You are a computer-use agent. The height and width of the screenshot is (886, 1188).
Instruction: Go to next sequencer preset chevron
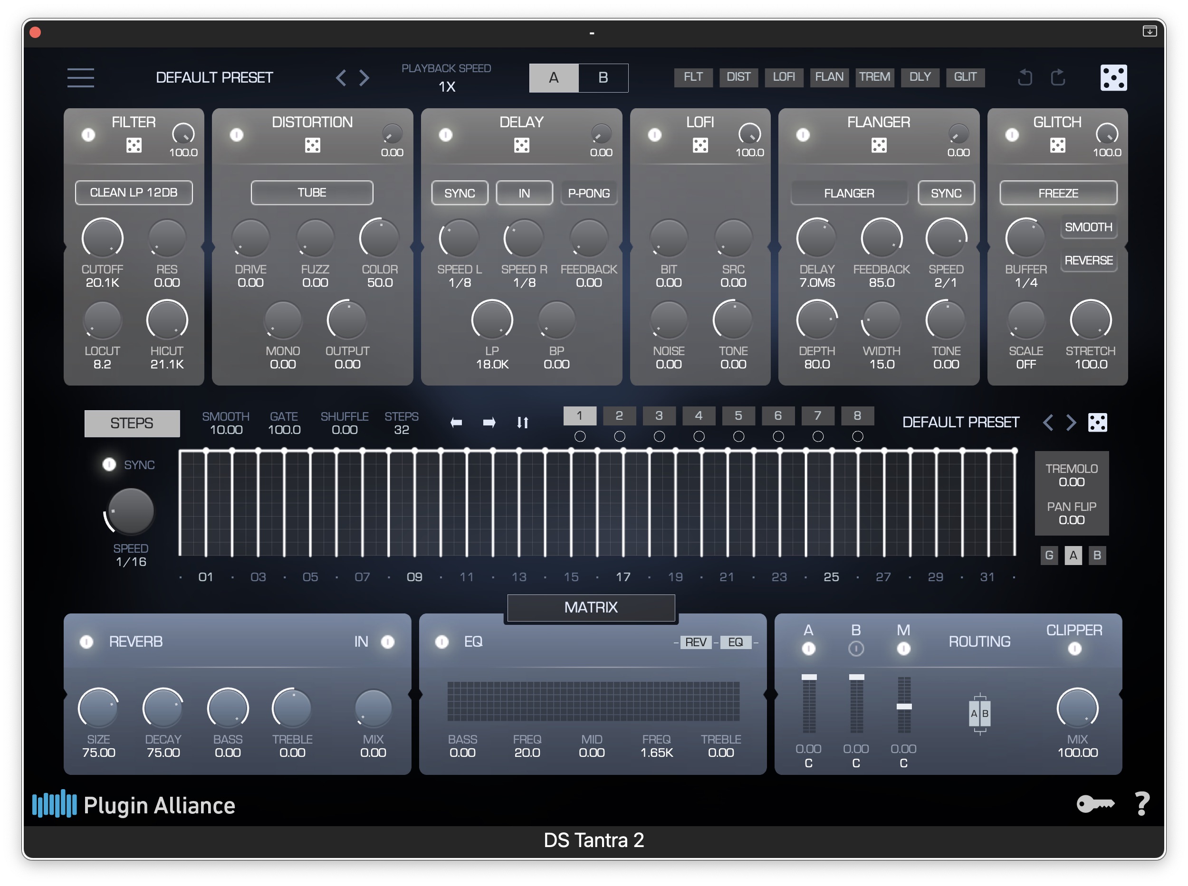point(1071,422)
